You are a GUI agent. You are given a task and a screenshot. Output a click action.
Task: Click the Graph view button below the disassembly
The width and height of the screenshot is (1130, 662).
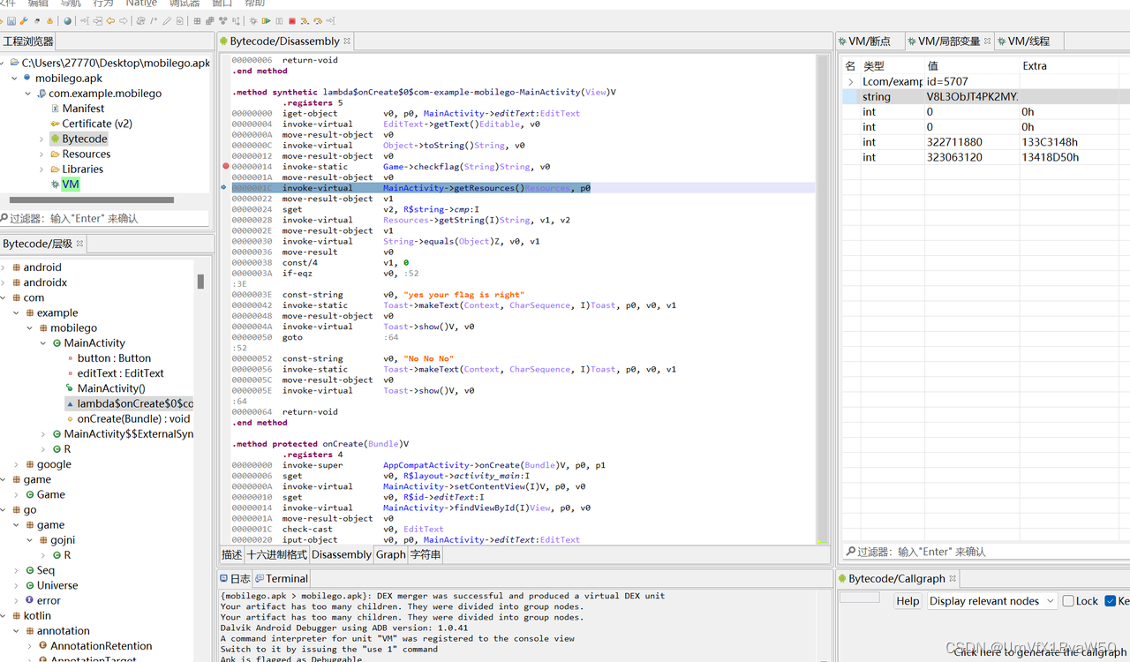coord(390,554)
